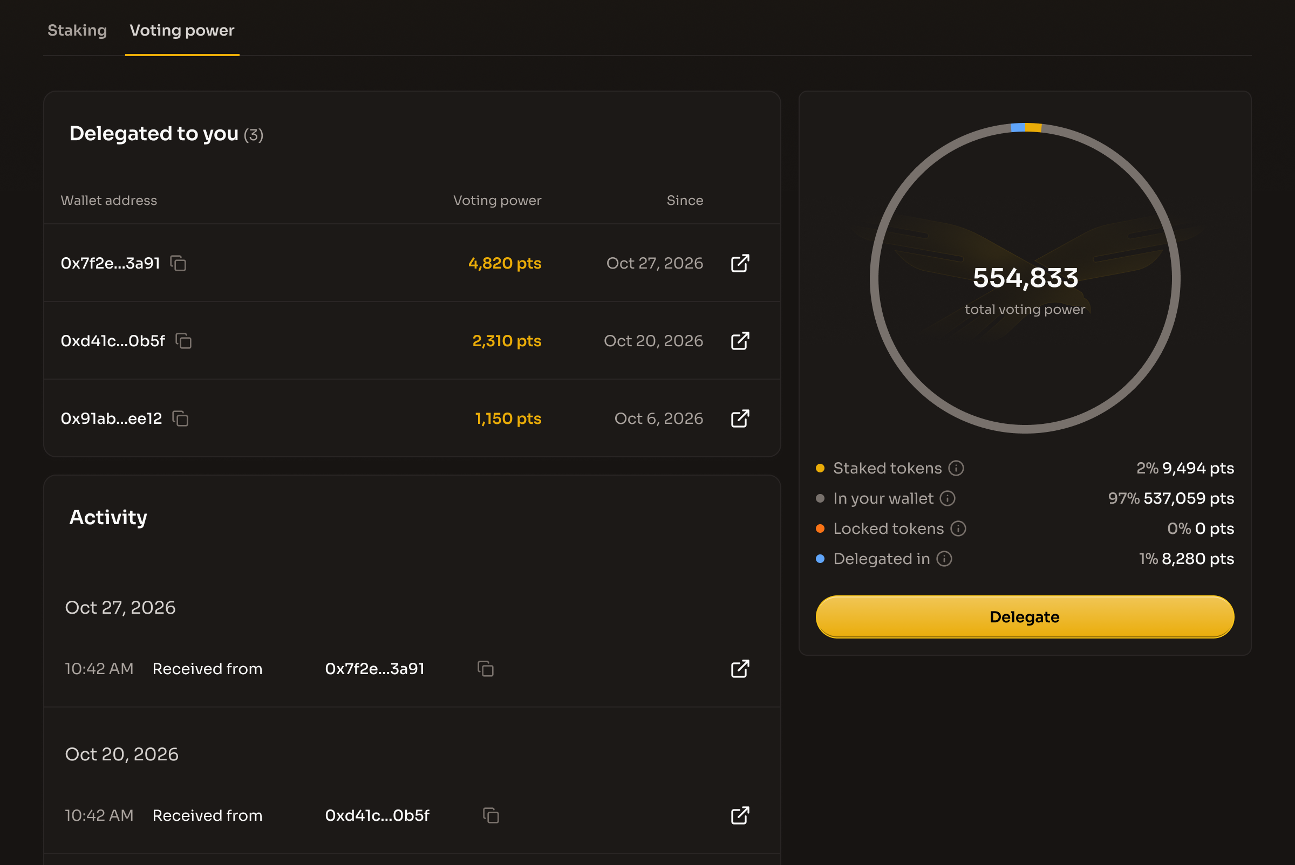Select wallet address 0xd41c...0b5f in Delegated table
The width and height of the screenshot is (1295, 865).
(x=113, y=341)
